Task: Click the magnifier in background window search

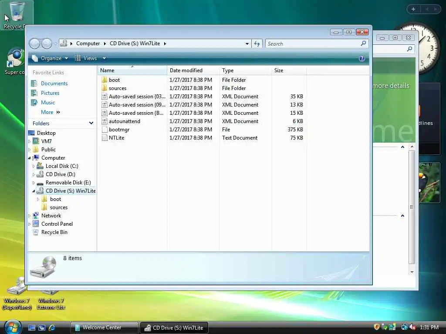Action: 409,49
